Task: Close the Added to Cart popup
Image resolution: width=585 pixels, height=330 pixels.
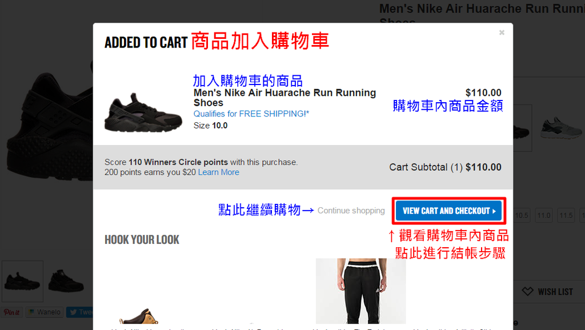Action: point(502,33)
